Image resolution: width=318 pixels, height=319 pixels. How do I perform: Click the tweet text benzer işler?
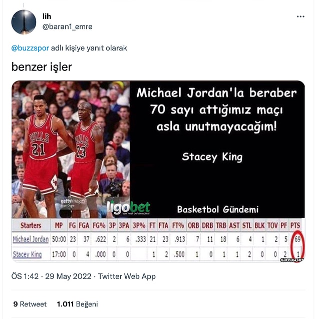click(x=42, y=66)
